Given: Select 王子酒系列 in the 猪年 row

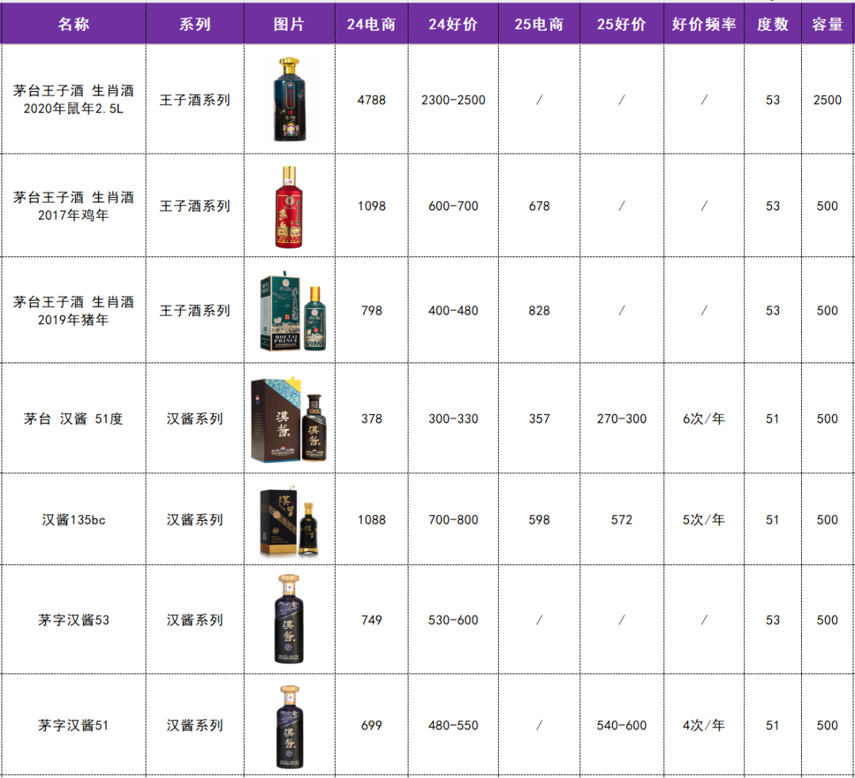Looking at the screenshot, I should point(195,311).
